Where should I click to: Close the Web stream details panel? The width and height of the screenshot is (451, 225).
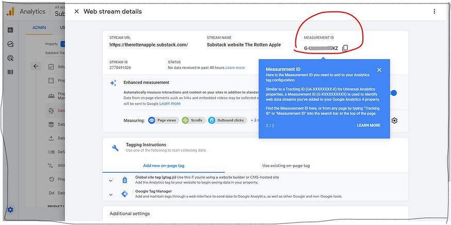click(x=76, y=11)
